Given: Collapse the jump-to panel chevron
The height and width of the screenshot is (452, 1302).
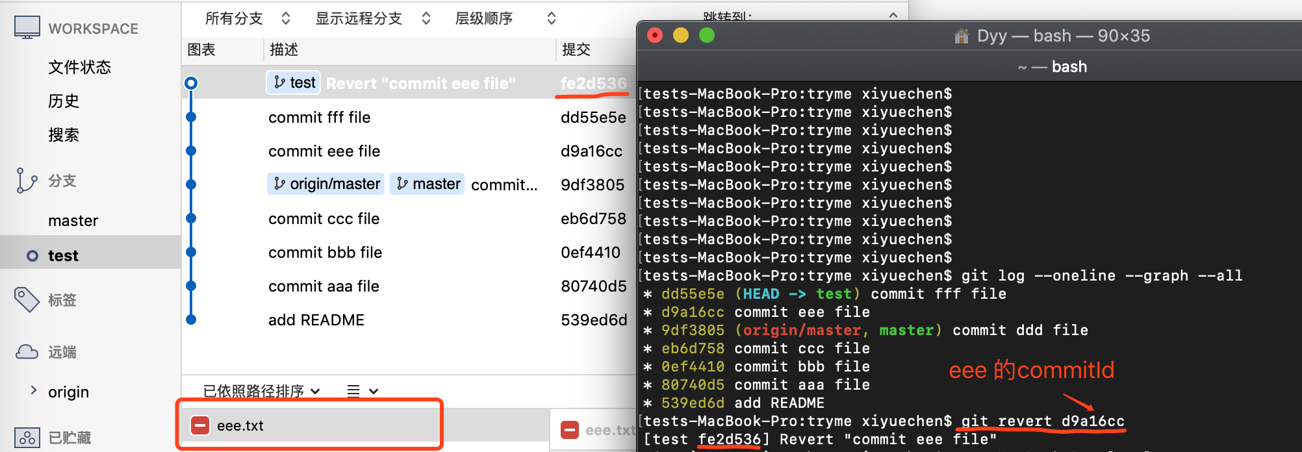Looking at the screenshot, I should pyautogui.click(x=893, y=14).
